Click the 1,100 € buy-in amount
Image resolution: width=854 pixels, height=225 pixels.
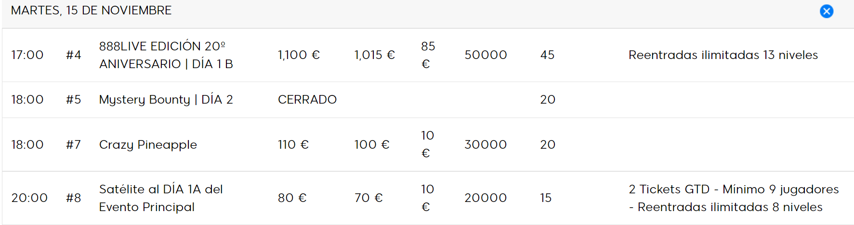tap(299, 55)
